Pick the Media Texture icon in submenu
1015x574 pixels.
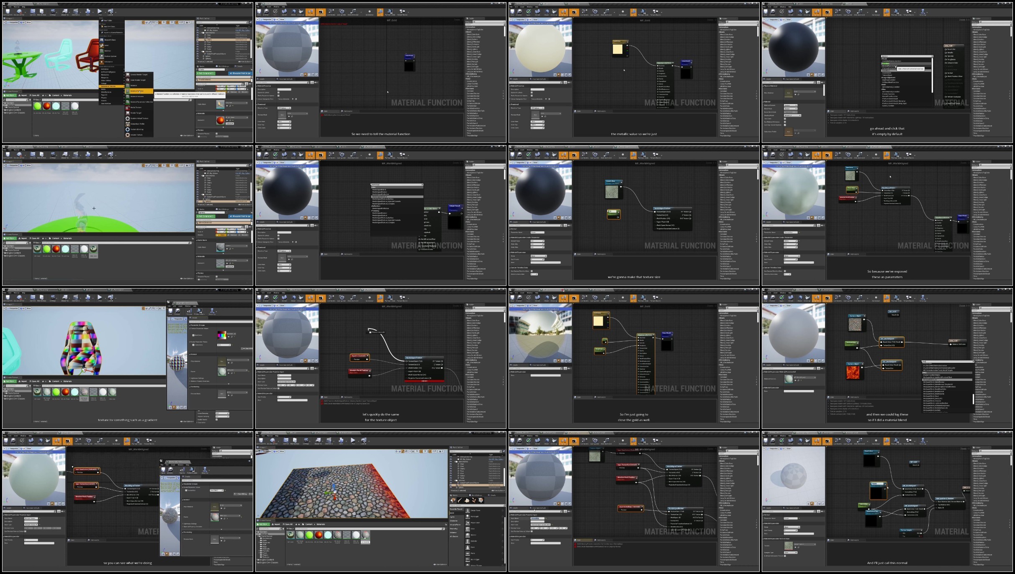[x=127, y=107]
